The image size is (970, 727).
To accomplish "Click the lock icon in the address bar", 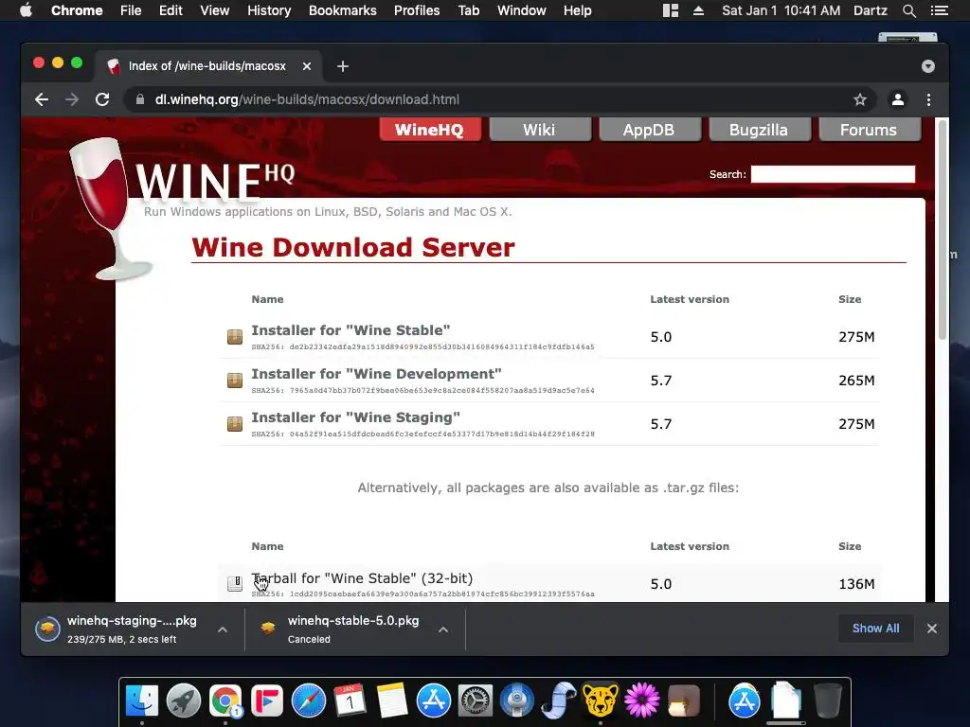I will [x=140, y=99].
